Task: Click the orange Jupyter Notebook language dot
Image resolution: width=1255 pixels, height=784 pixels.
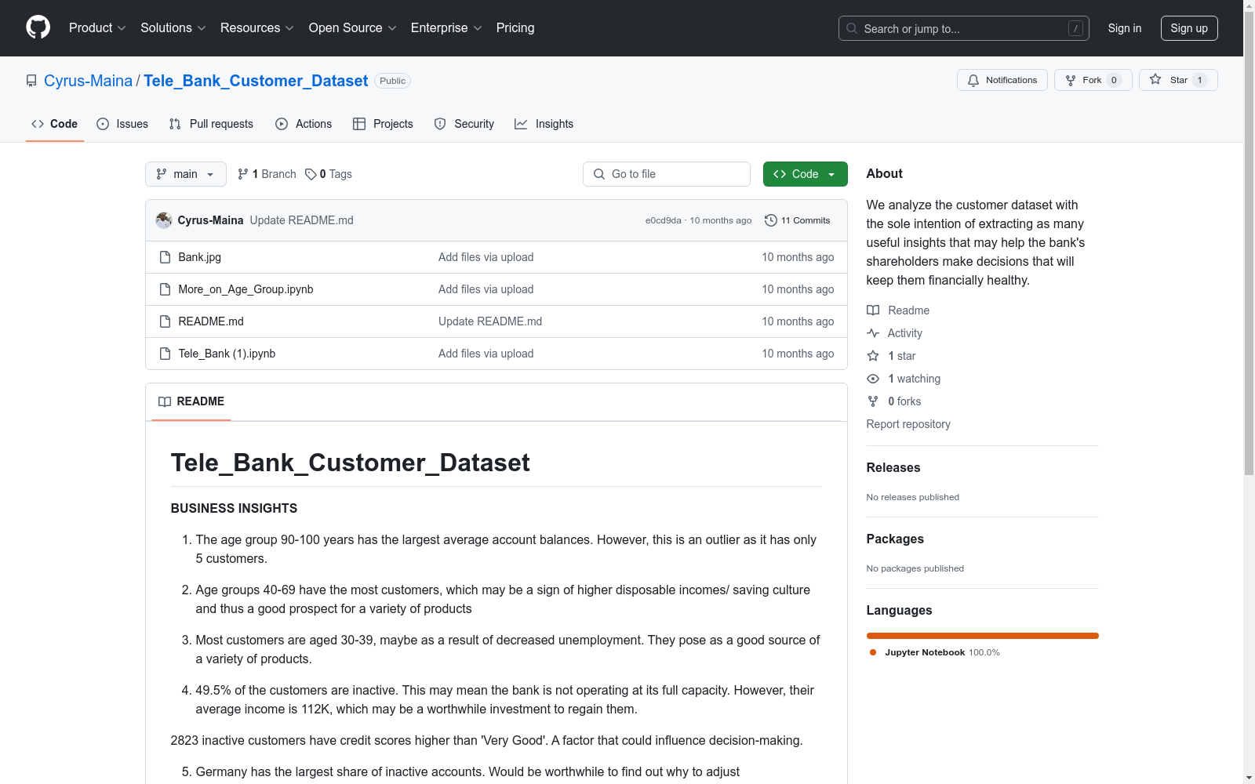Action: pos(873,652)
